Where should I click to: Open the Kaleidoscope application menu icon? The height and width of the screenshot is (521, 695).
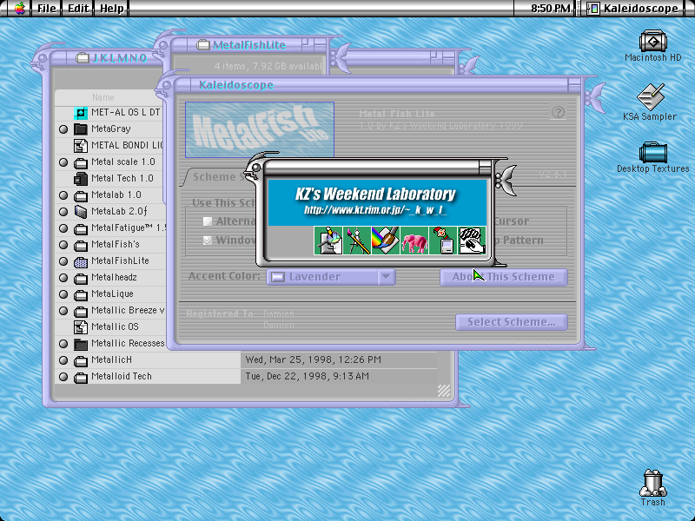tap(593, 8)
